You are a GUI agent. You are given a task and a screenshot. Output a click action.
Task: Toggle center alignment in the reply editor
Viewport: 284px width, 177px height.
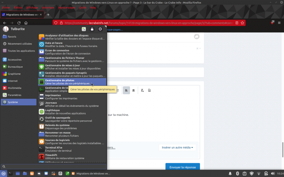[x=134, y=90]
